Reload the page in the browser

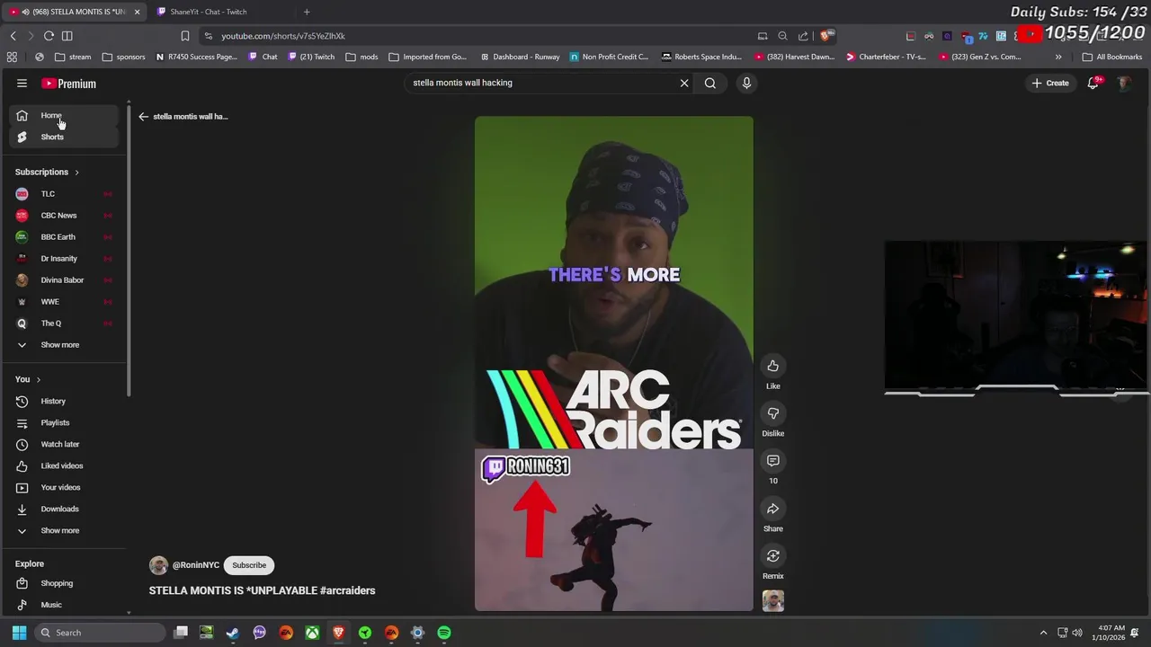click(x=49, y=36)
